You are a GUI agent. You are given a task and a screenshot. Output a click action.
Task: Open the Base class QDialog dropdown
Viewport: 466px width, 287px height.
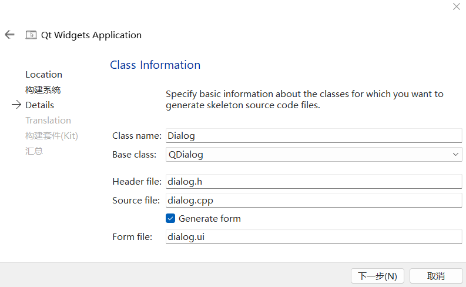[x=314, y=154]
